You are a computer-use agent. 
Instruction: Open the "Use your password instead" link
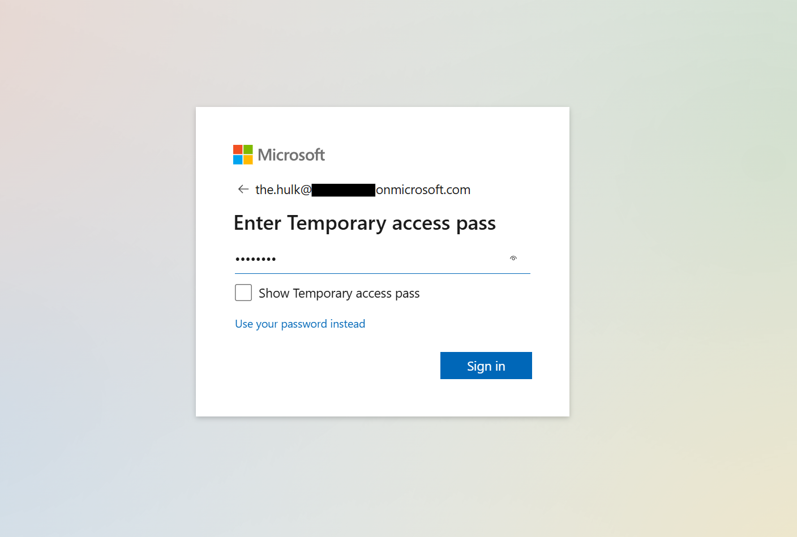(300, 324)
